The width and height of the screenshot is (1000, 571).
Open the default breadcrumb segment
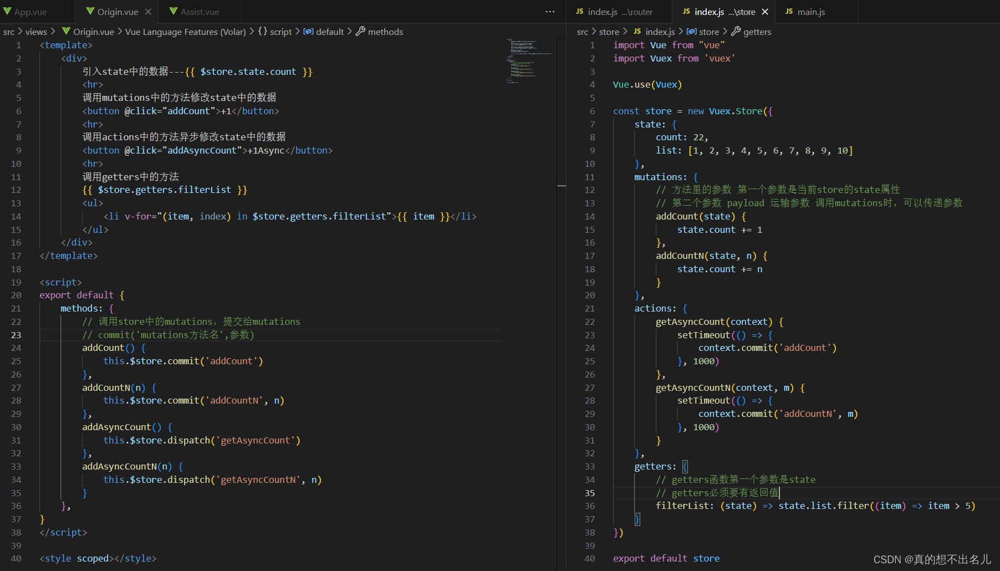coord(330,32)
